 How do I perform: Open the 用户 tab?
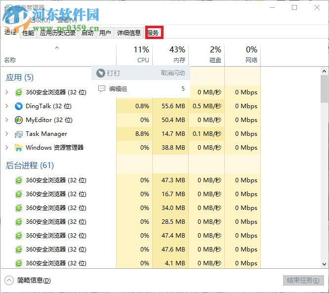[105, 33]
